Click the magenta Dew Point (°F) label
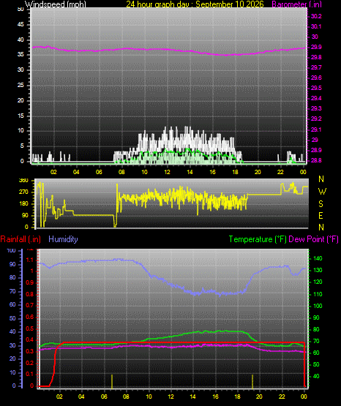Image resolution: width=341 pixels, height=406 pixels. 313,239
